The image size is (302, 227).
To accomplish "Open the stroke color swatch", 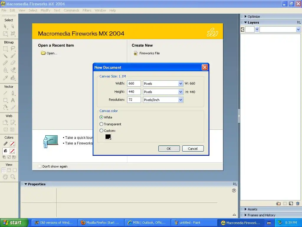I will point(12,144).
